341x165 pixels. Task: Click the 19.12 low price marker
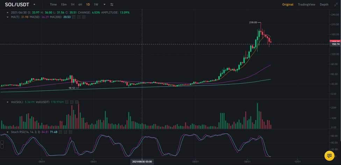72,88
